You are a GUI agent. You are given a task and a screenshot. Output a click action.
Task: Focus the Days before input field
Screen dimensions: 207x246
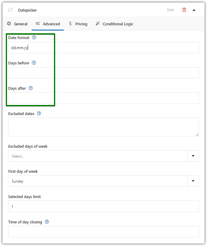click(104, 73)
